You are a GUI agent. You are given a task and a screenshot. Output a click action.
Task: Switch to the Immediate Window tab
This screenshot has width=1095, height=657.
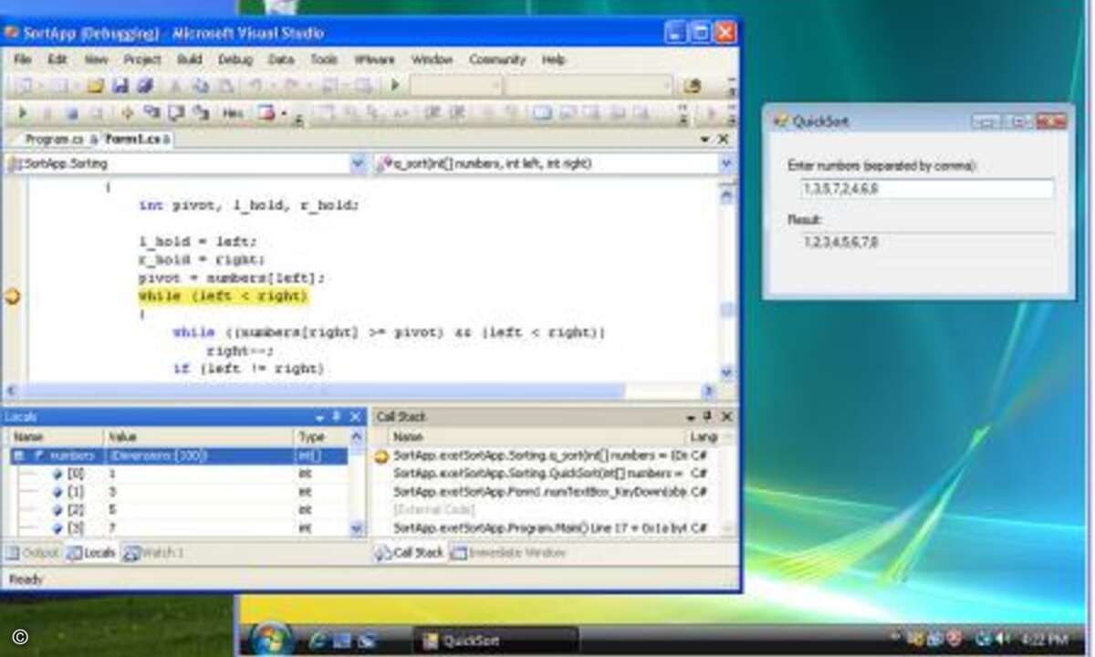(508, 553)
